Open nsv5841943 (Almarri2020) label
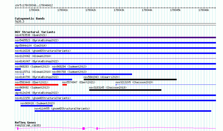This screenshot has height=131, width=223. pyautogui.click(x=101, y=77)
